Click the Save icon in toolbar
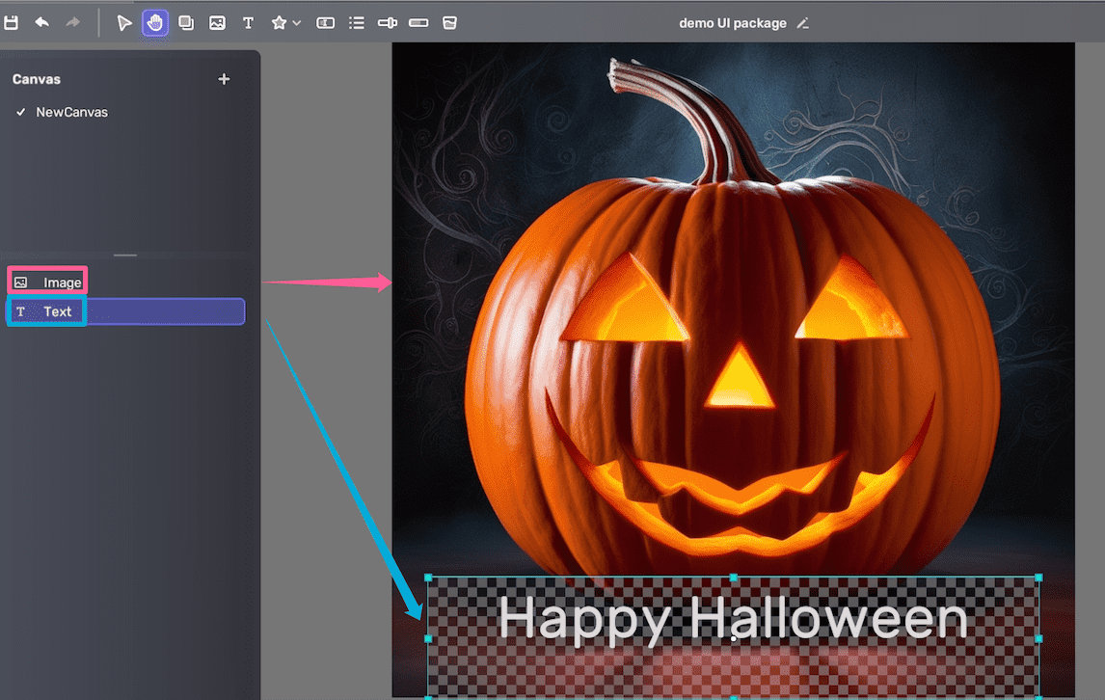This screenshot has width=1105, height=700. [12, 22]
